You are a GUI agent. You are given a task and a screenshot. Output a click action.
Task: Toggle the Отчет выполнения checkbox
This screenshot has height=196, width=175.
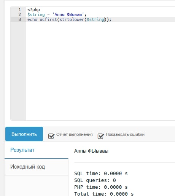point(51,136)
